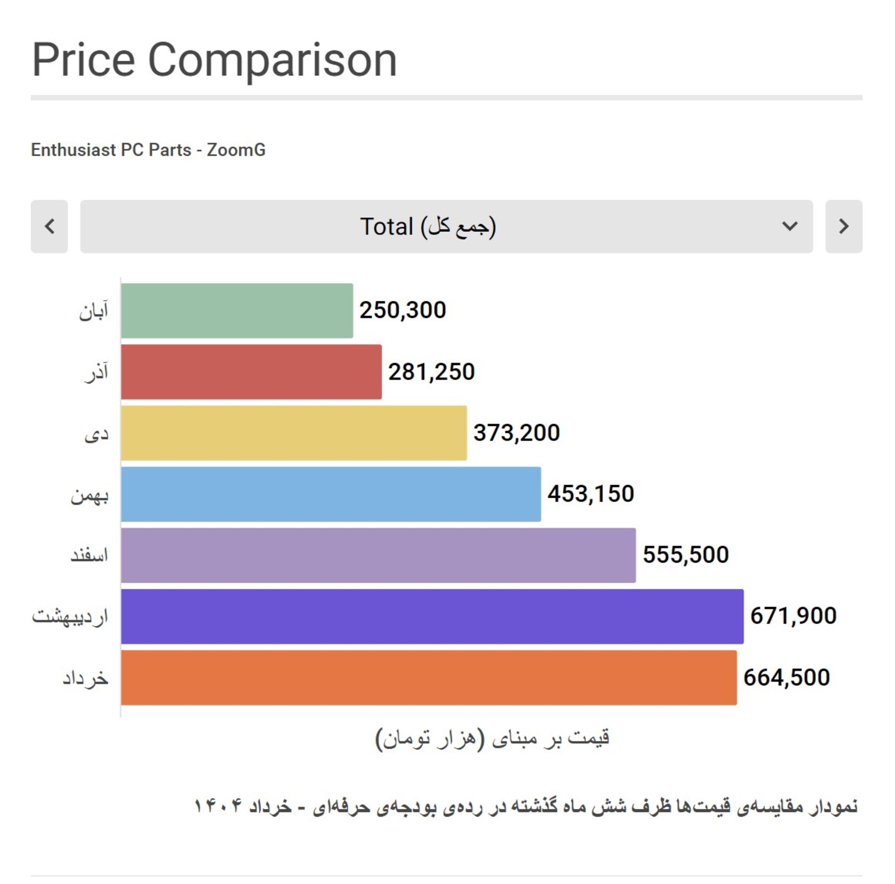Click the previous category left arrow
The height and width of the screenshot is (884, 895).
(49, 227)
